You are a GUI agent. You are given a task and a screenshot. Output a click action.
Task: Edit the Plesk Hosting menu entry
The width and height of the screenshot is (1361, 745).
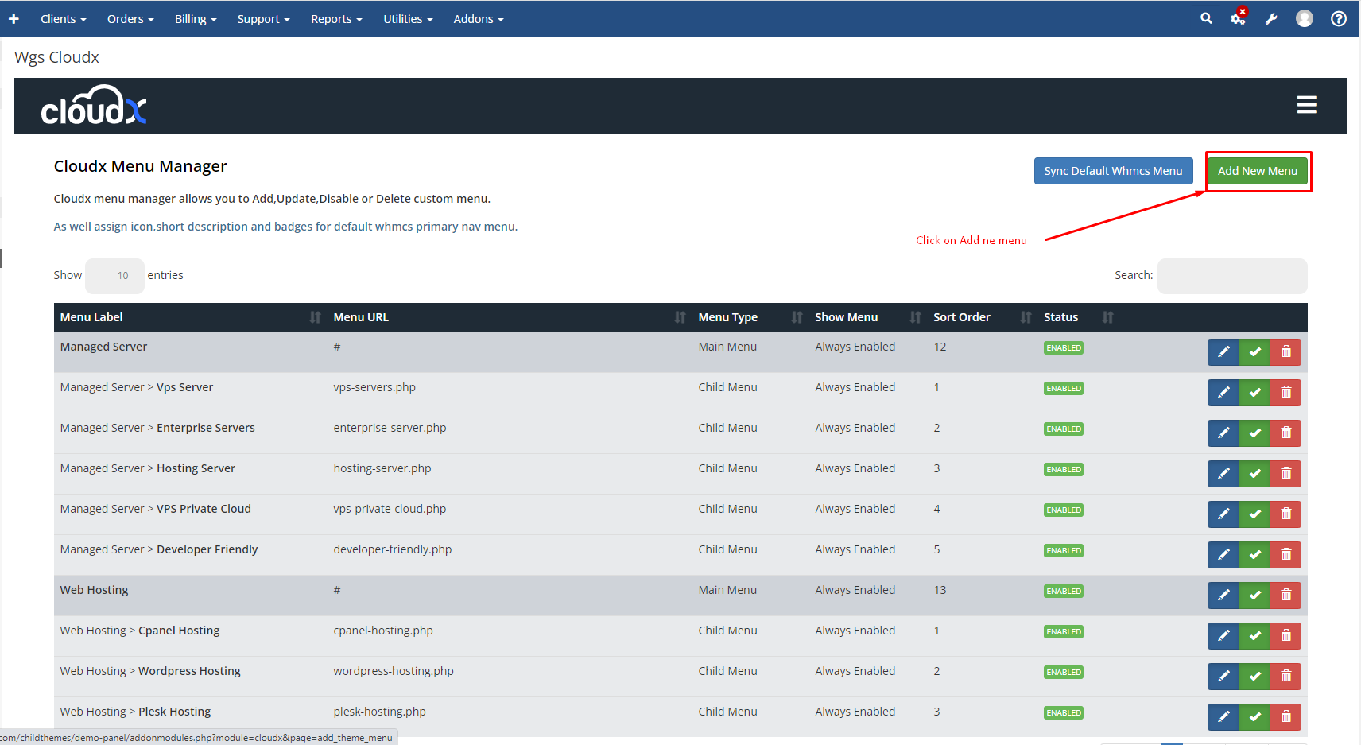tap(1223, 717)
